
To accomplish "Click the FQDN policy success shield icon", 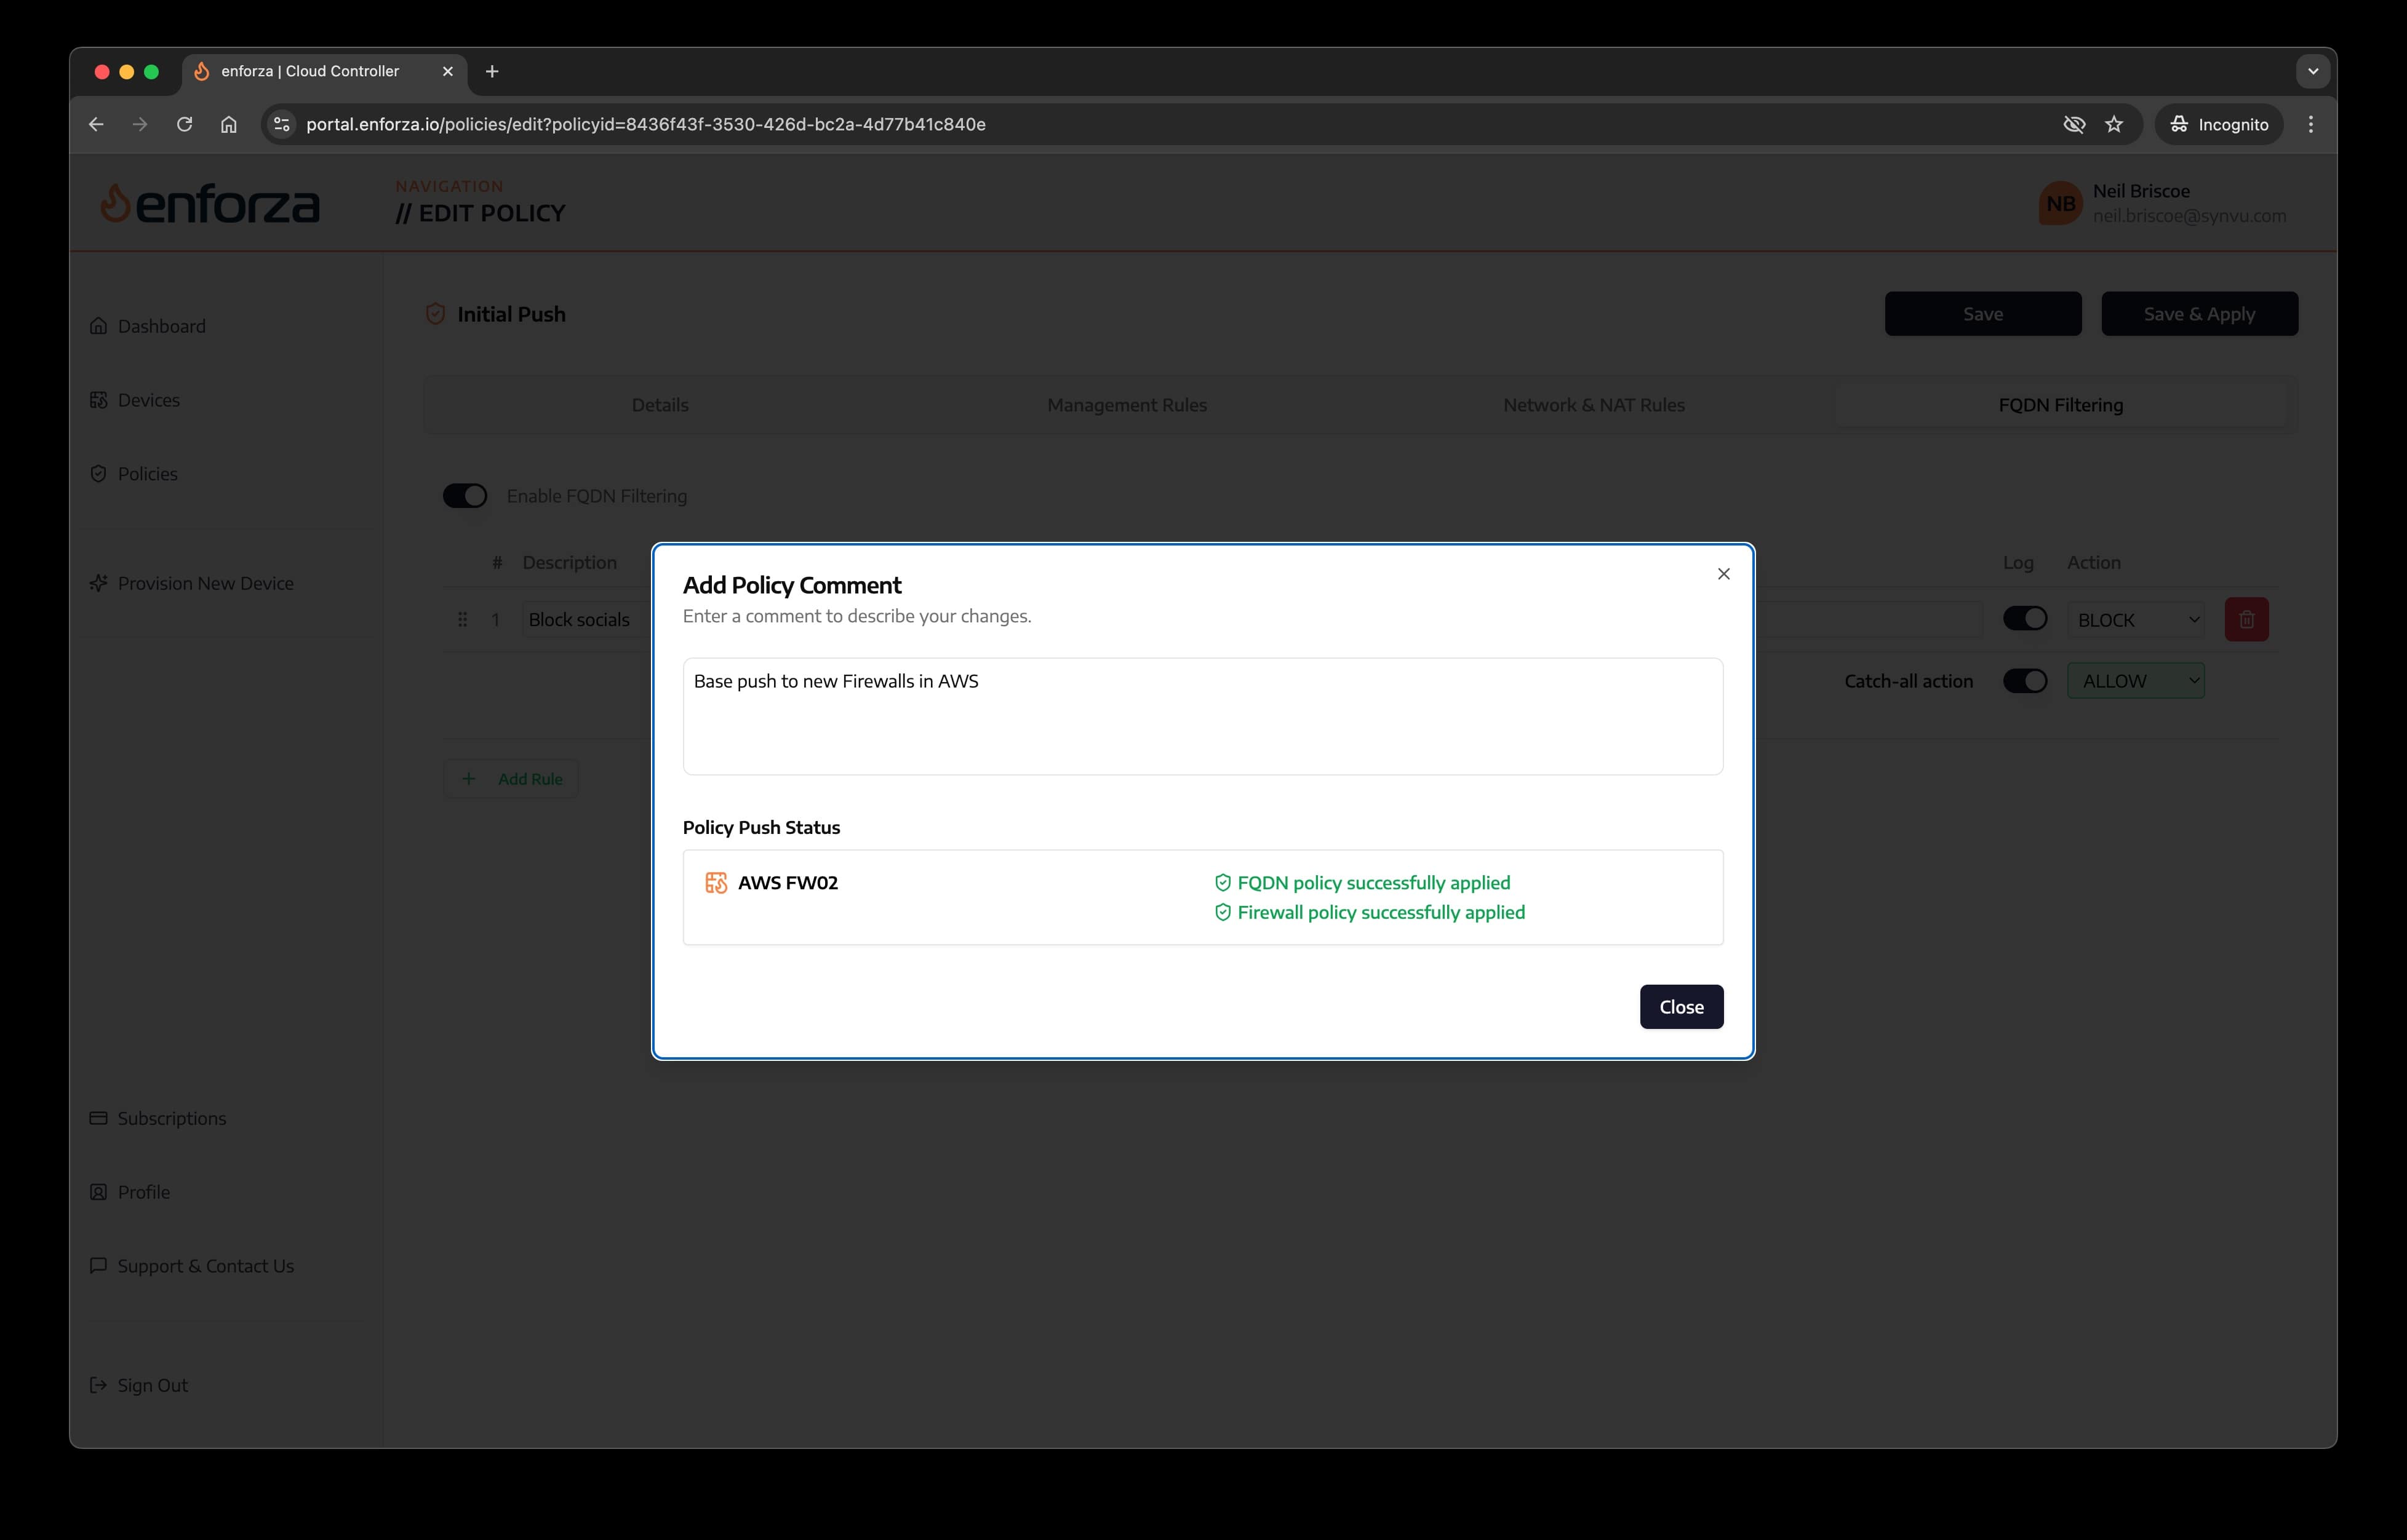I will (x=1221, y=882).
